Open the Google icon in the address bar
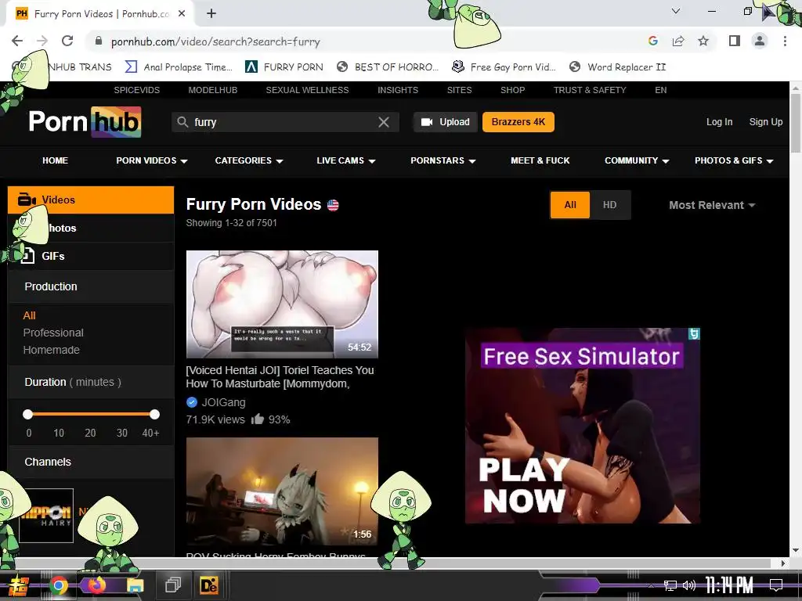 [652, 41]
